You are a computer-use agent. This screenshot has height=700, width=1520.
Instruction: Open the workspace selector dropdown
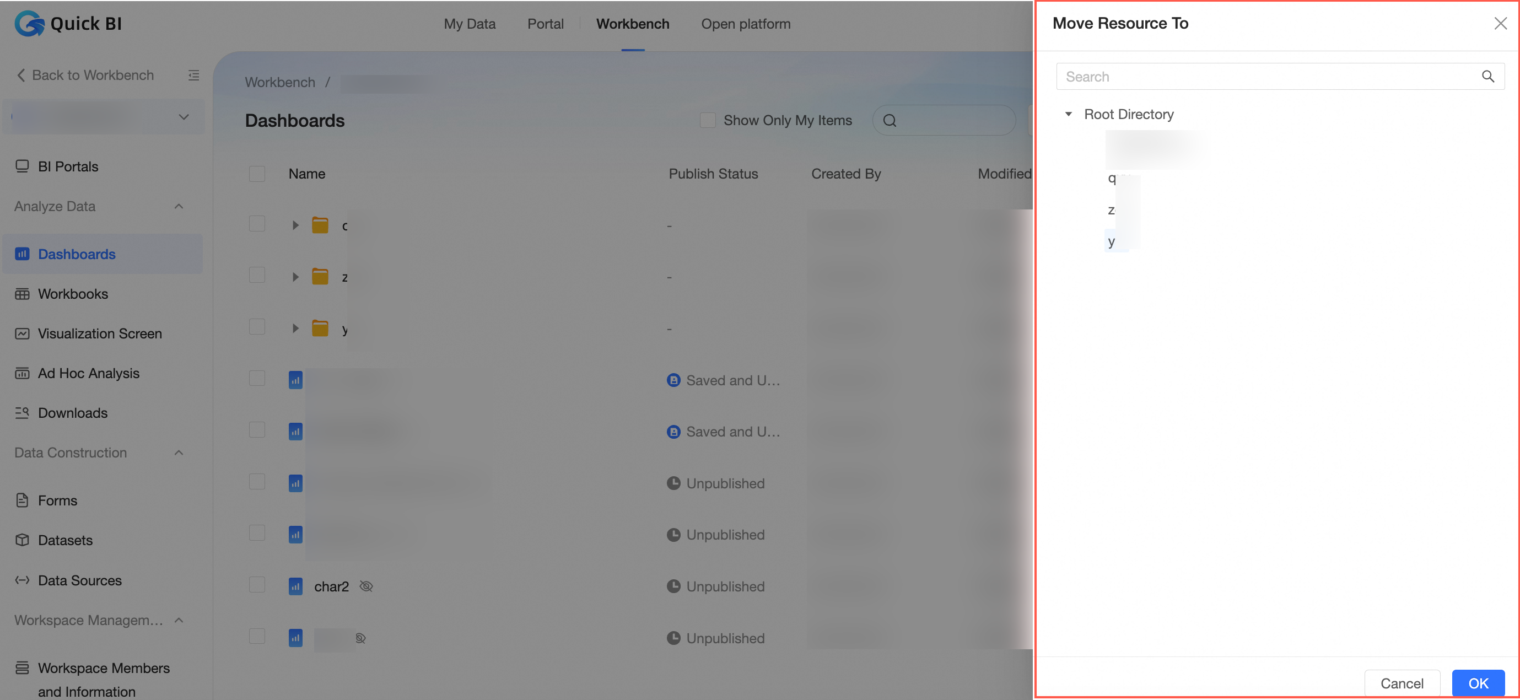(x=184, y=117)
